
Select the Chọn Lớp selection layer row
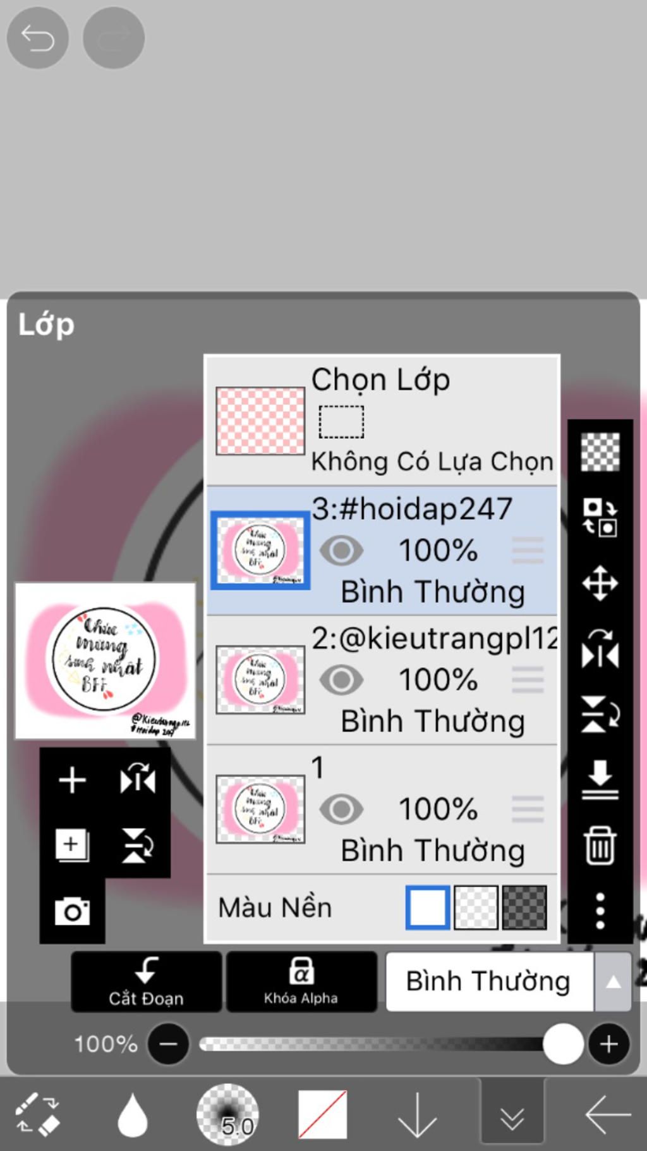point(382,421)
